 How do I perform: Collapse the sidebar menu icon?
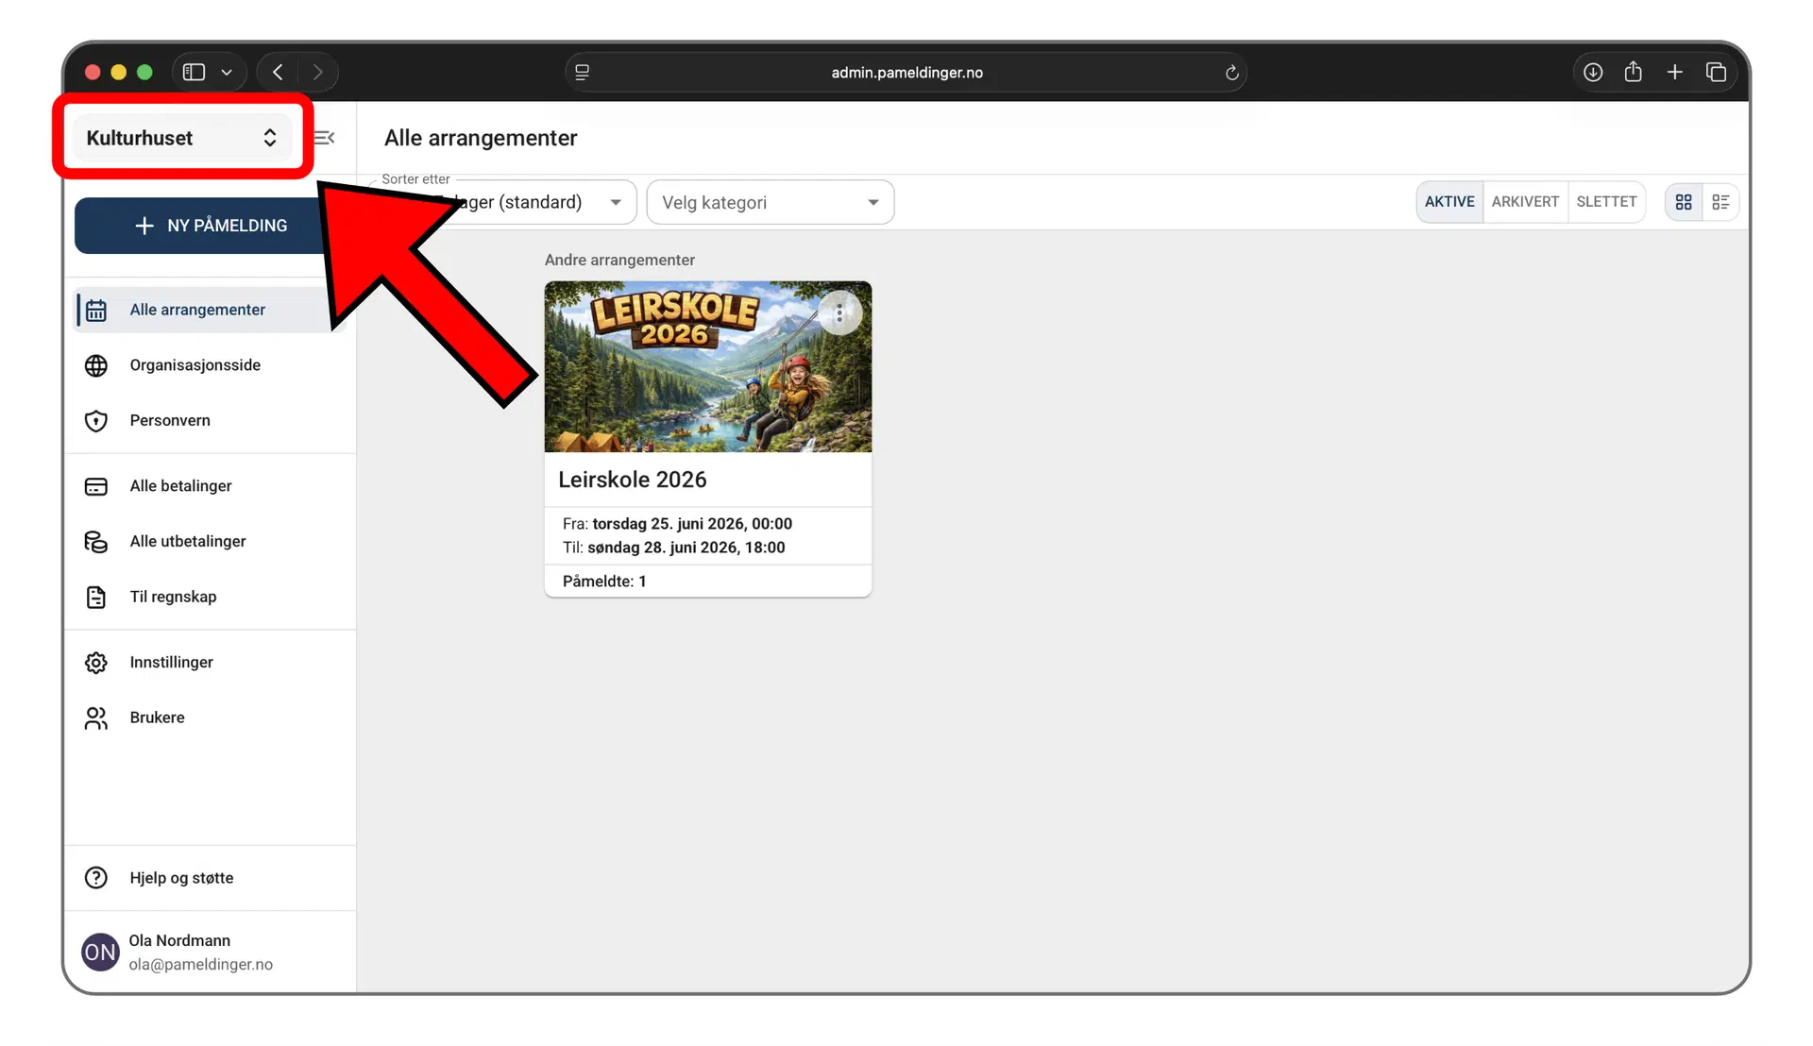click(325, 138)
